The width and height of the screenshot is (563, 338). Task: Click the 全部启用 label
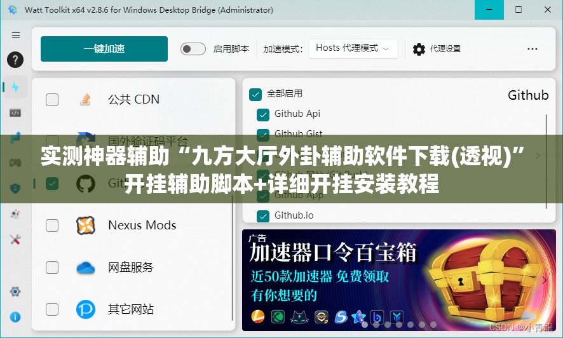[285, 93]
